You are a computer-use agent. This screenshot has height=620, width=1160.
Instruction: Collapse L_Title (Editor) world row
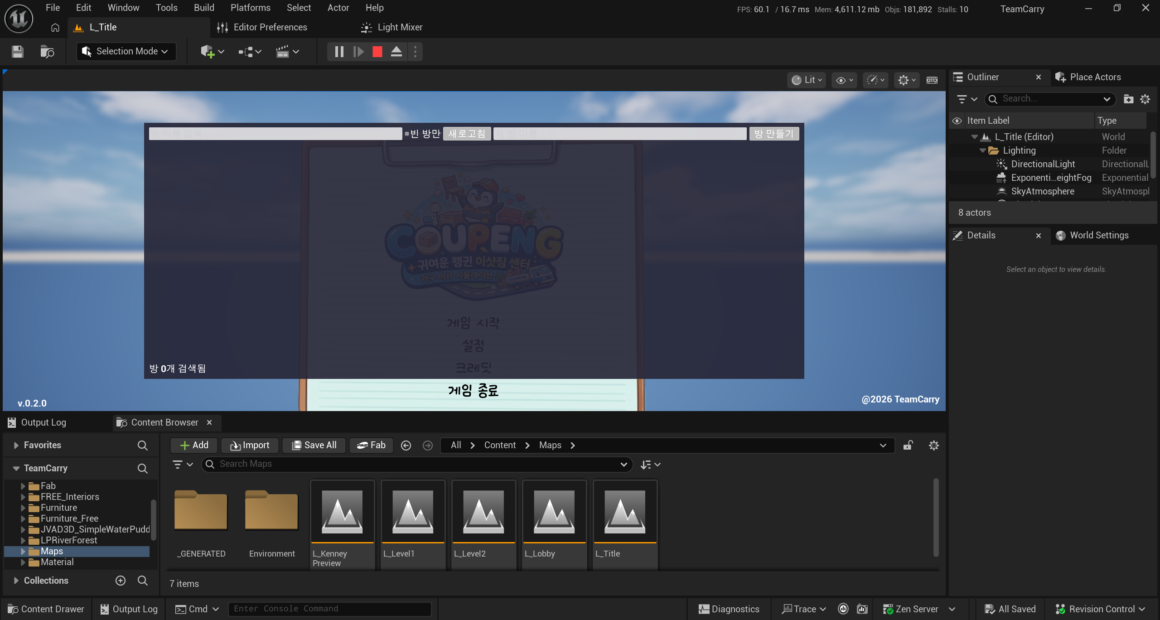coord(974,137)
